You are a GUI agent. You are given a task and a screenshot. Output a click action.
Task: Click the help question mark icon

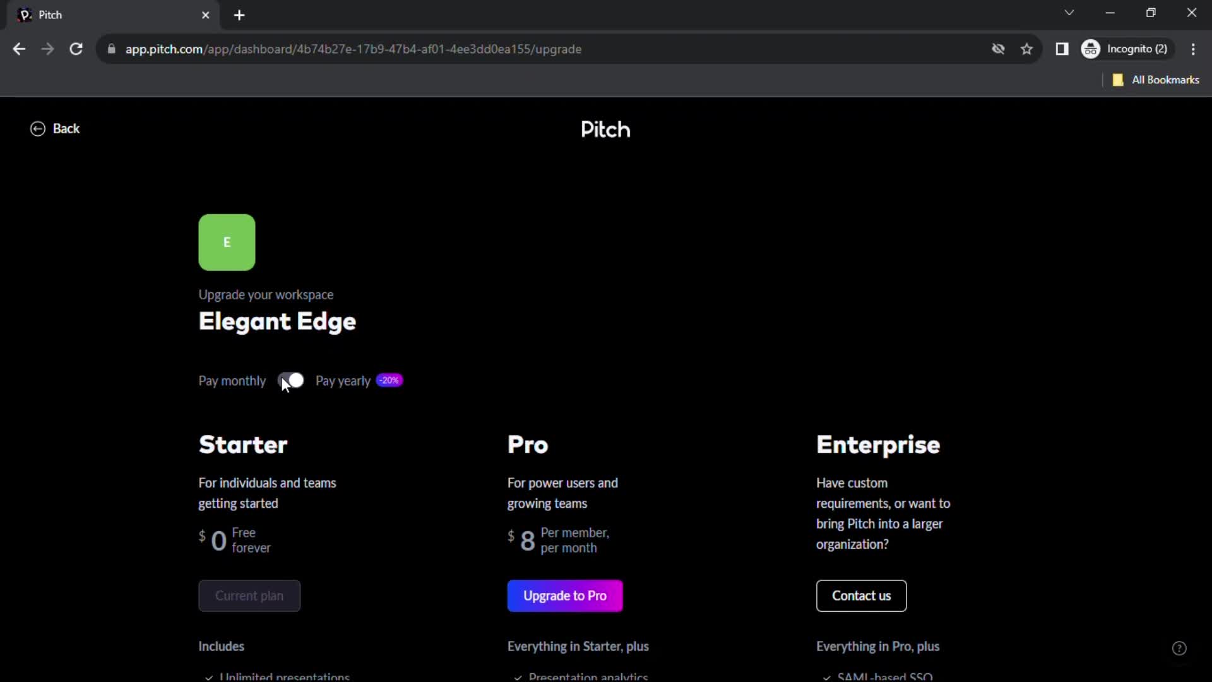1180,648
